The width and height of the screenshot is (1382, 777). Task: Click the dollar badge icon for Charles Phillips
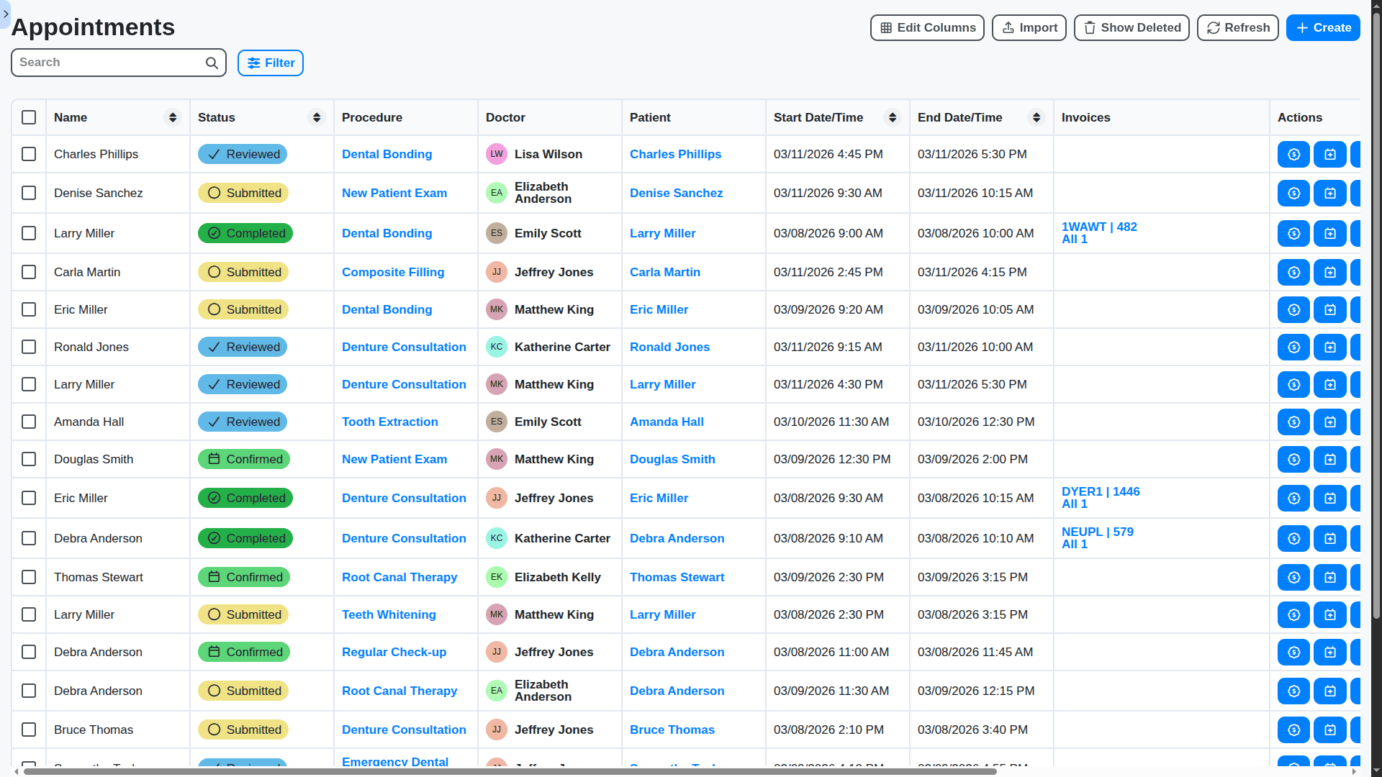pos(1293,155)
